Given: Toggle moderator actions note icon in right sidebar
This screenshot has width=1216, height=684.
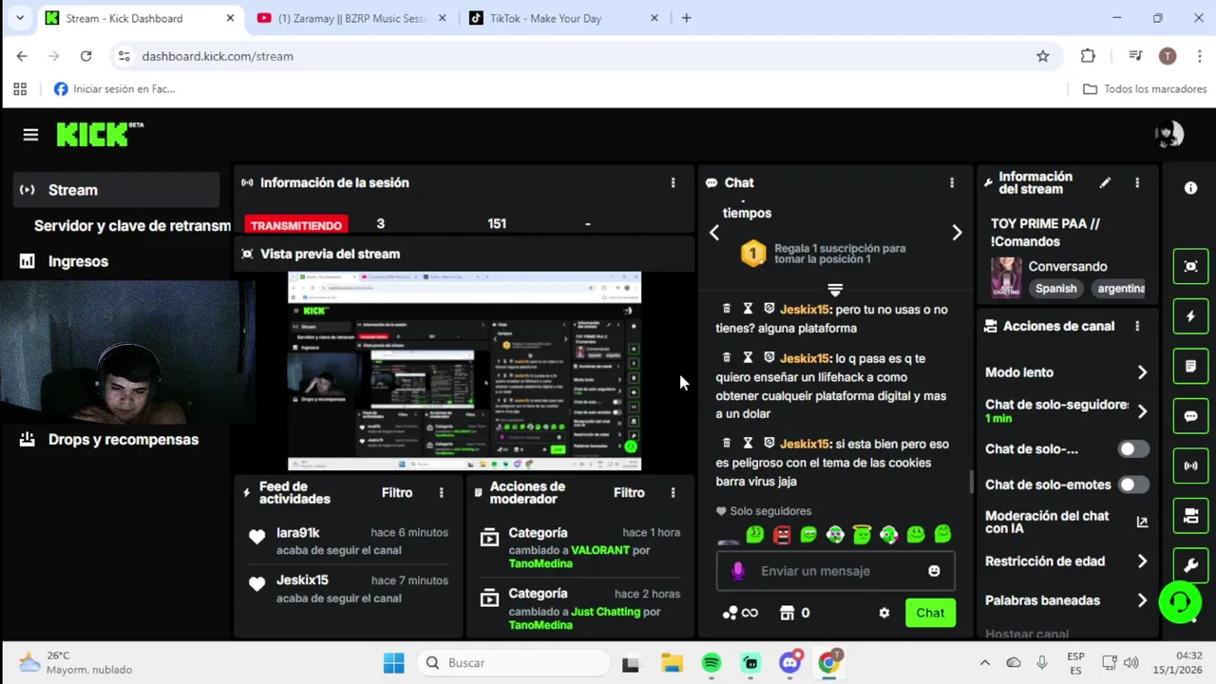Looking at the screenshot, I should [x=1190, y=366].
